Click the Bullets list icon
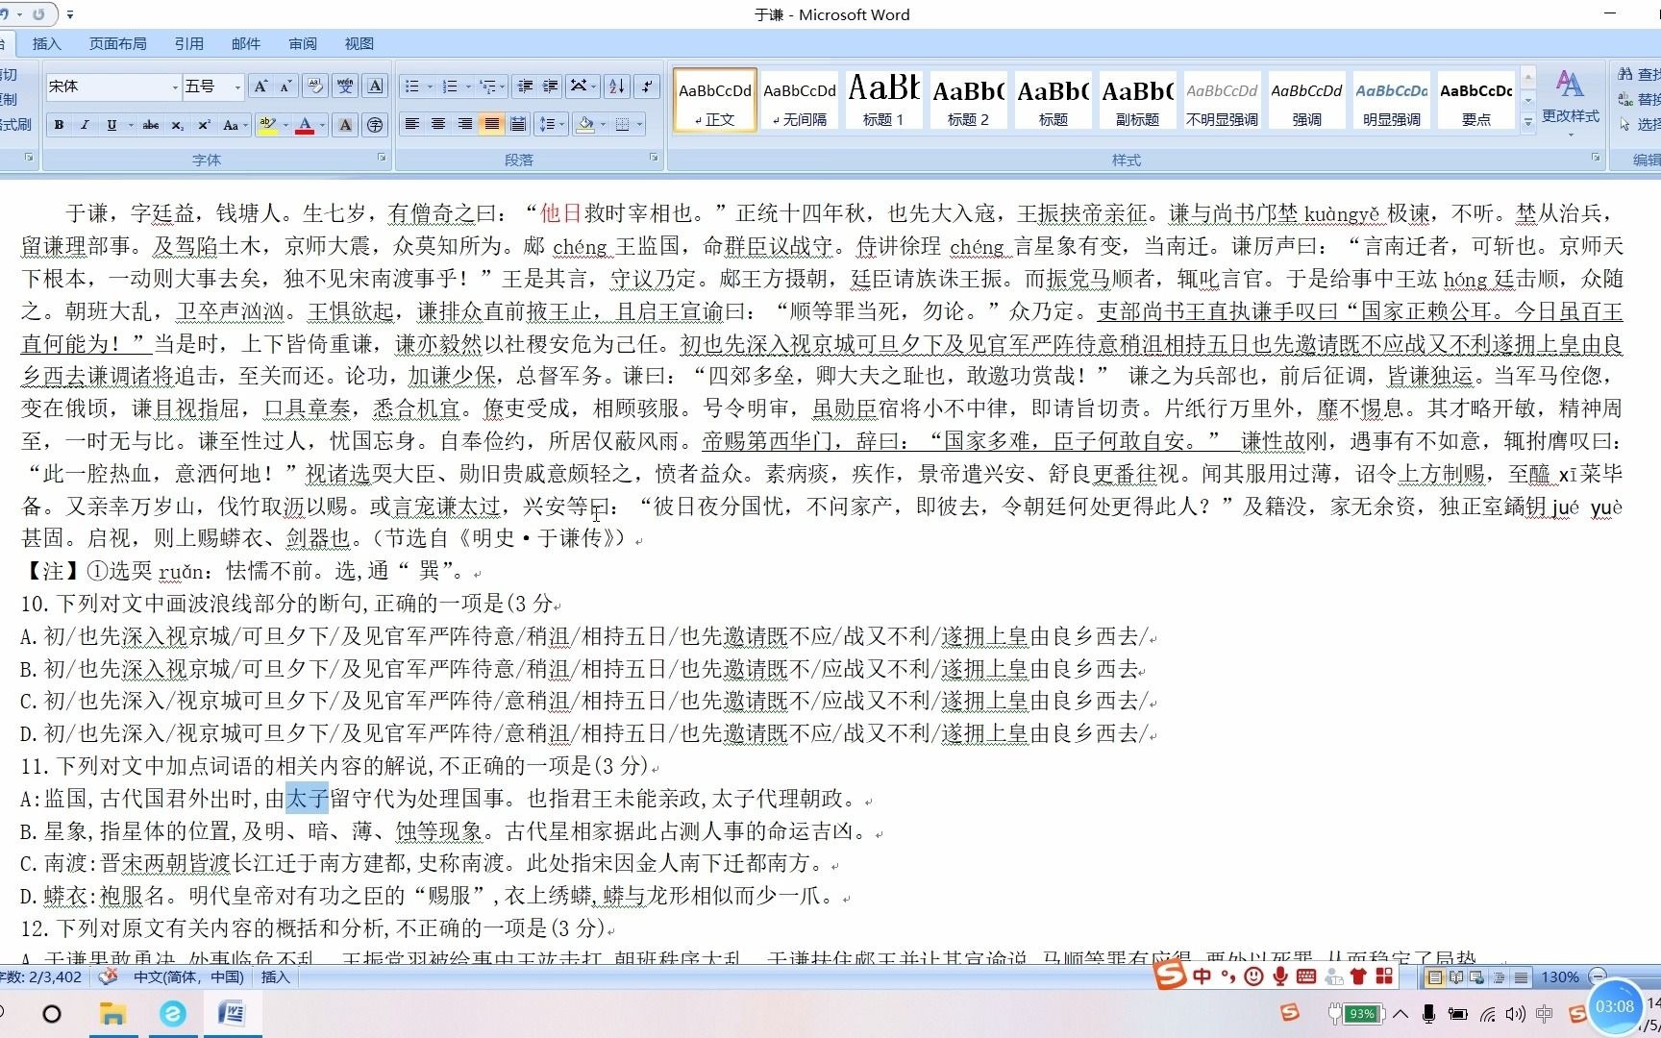 pyautogui.click(x=412, y=86)
